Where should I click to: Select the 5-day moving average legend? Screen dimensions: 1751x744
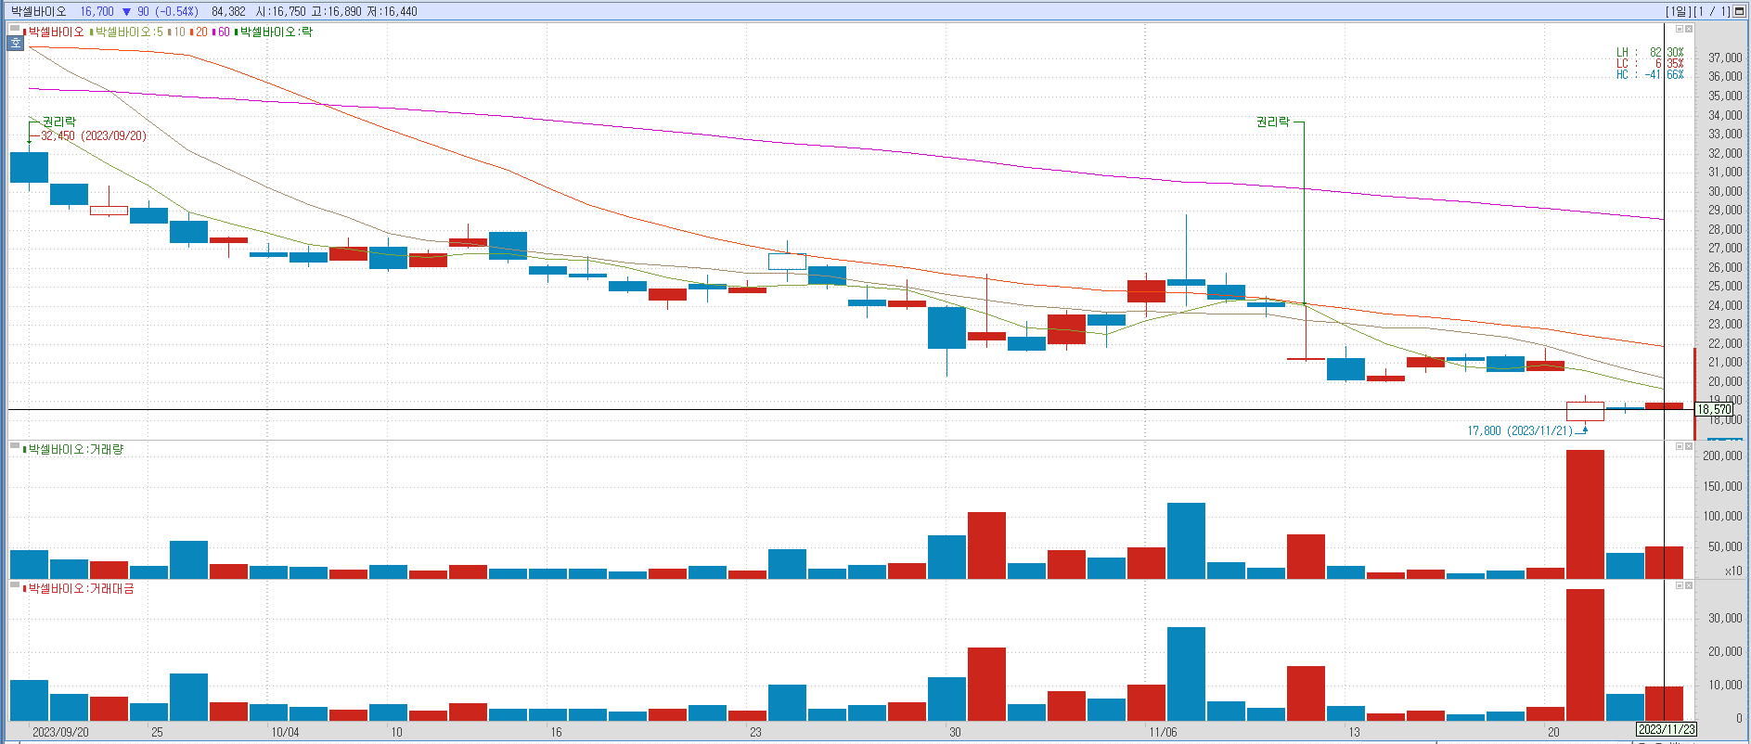128,32
